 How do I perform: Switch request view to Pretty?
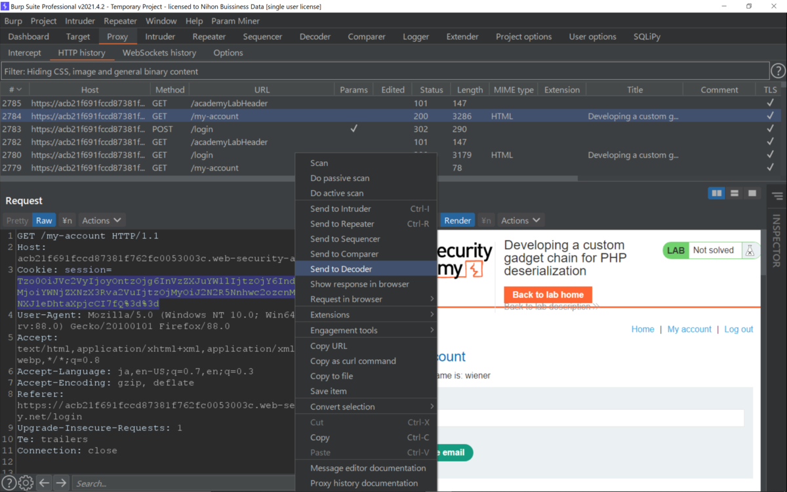point(18,220)
